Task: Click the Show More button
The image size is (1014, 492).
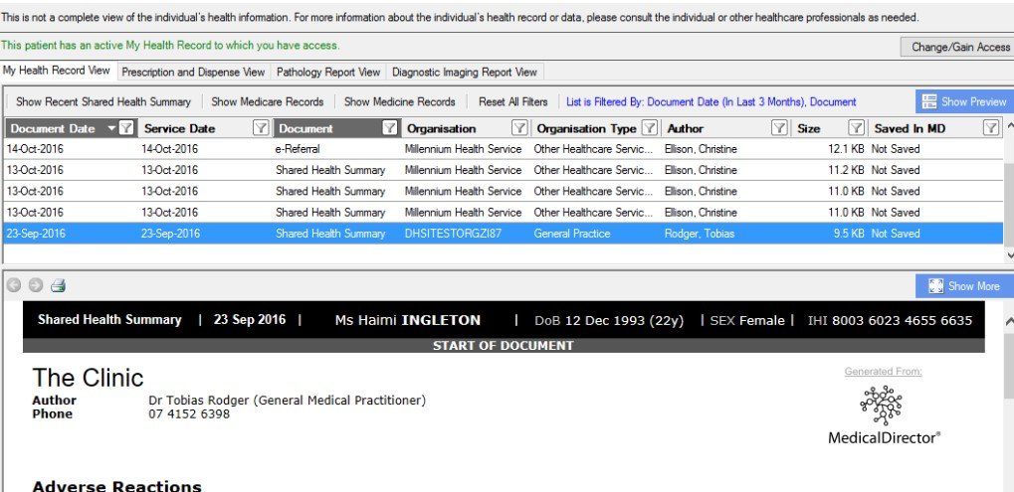Action: [x=964, y=286]
